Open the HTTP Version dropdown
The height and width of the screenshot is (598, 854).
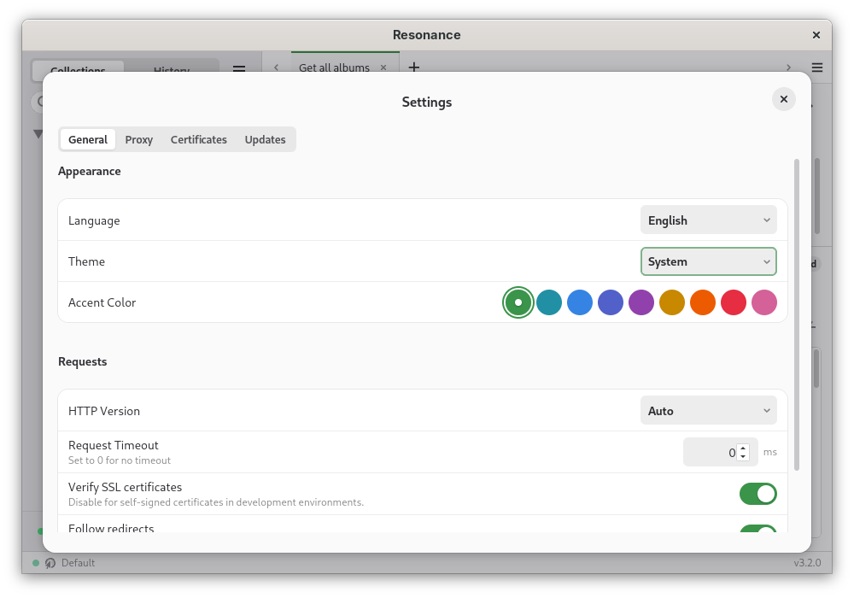[708, 411]
